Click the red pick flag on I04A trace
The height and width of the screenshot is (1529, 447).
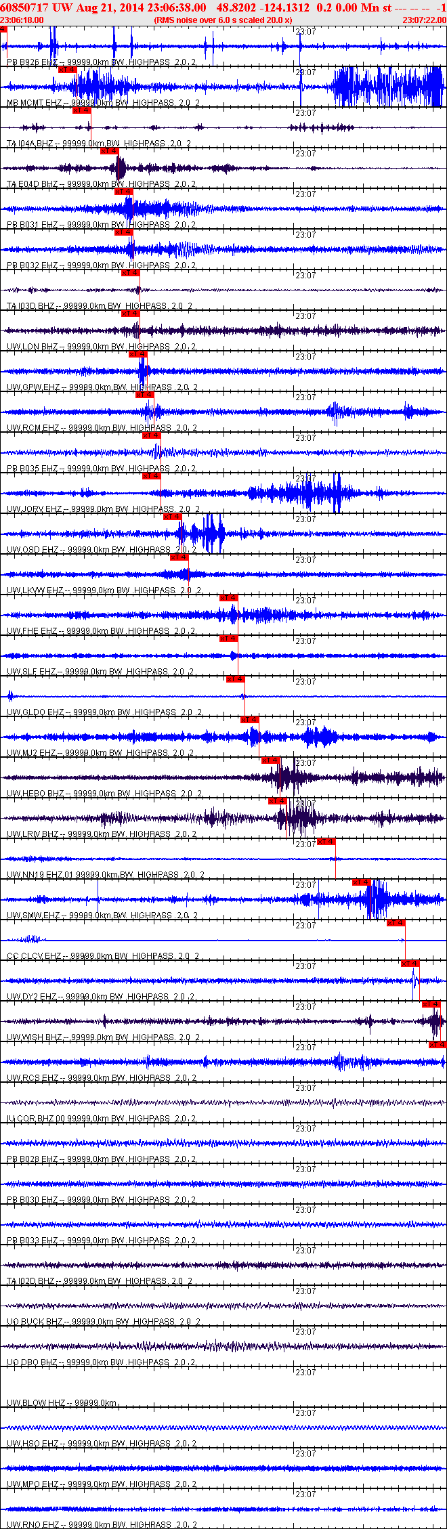[81, 110]
